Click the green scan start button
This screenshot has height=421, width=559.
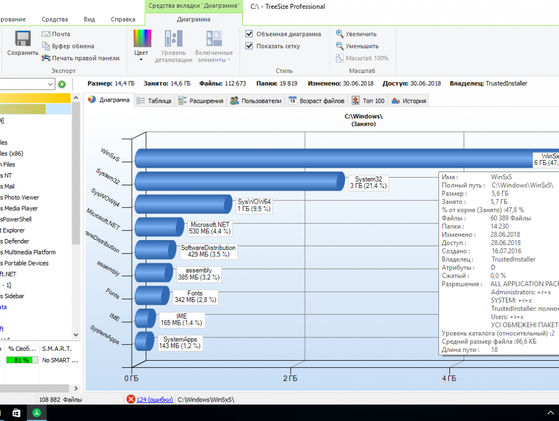(x=61, y=85)
